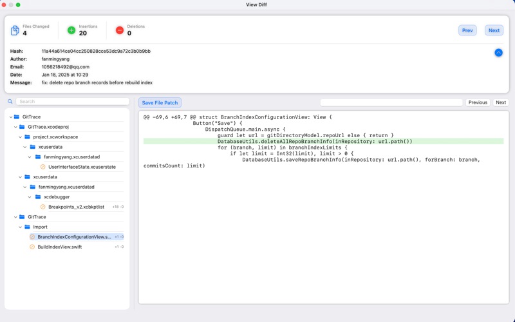The image size is (515, 322).
Task: Select BranchIndexConfigurationView.s... file row
Action: click(76, 237)
